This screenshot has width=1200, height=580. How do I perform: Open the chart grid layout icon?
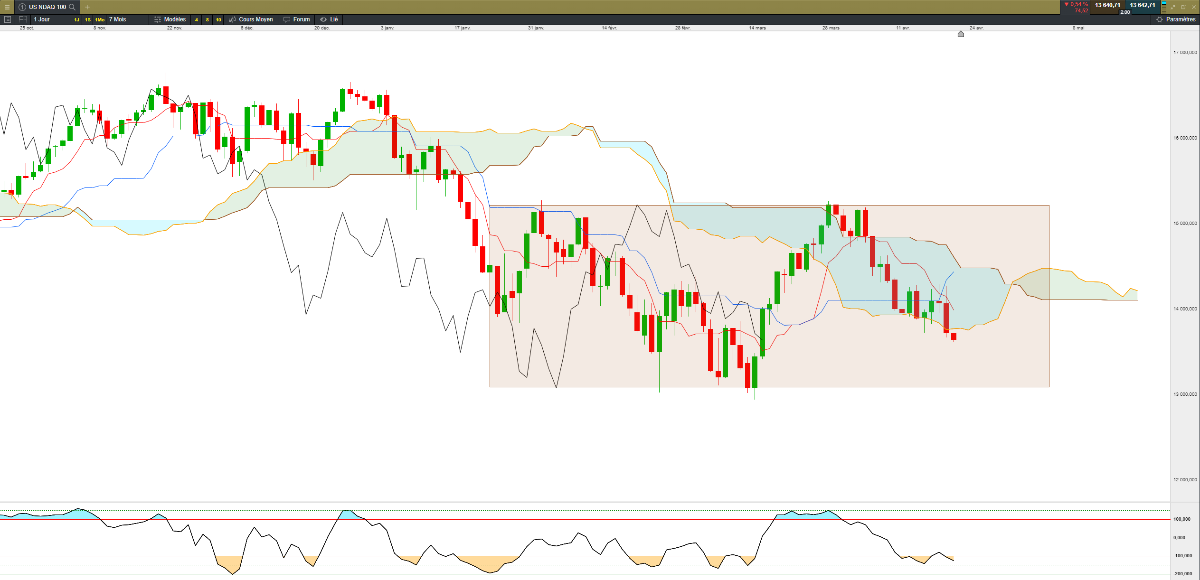23,19
